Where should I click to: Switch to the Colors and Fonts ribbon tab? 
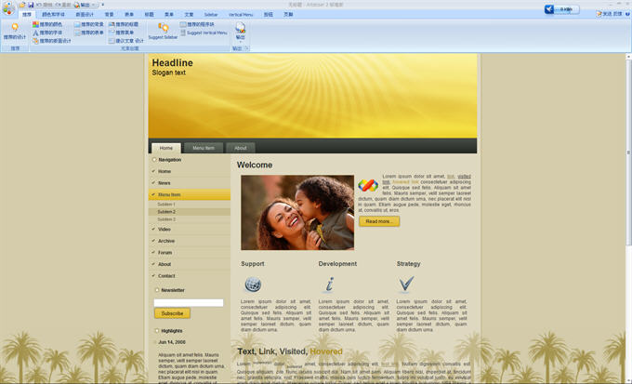(53, 14)
